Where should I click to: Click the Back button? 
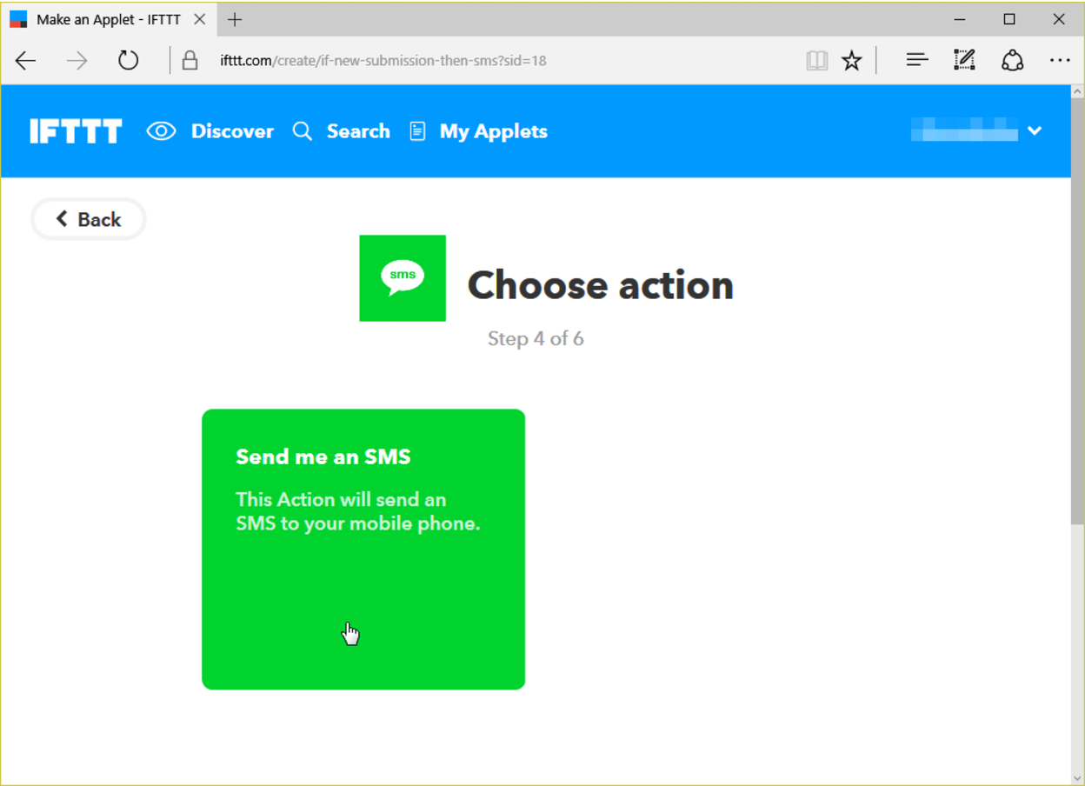coord(88,219)
